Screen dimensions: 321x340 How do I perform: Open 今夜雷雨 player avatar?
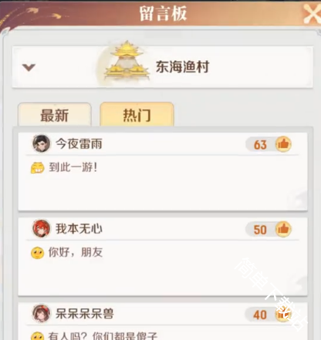coord(41,143)
